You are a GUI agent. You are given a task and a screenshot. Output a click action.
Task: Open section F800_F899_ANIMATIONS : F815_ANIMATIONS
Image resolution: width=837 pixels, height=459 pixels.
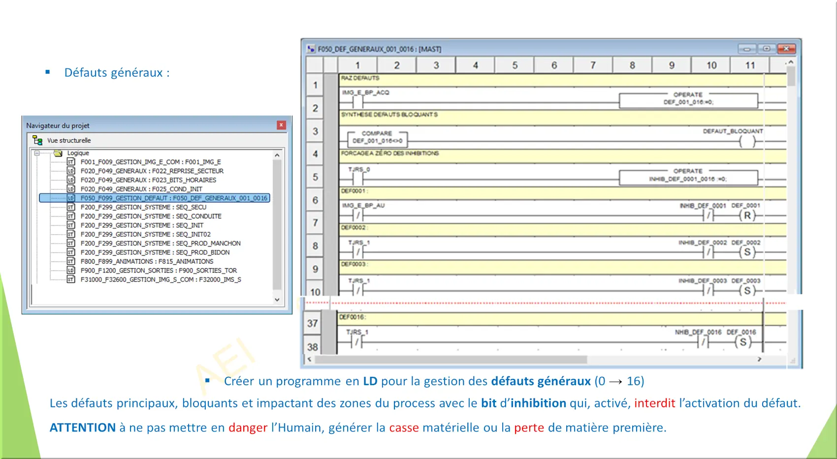[147, 261]
